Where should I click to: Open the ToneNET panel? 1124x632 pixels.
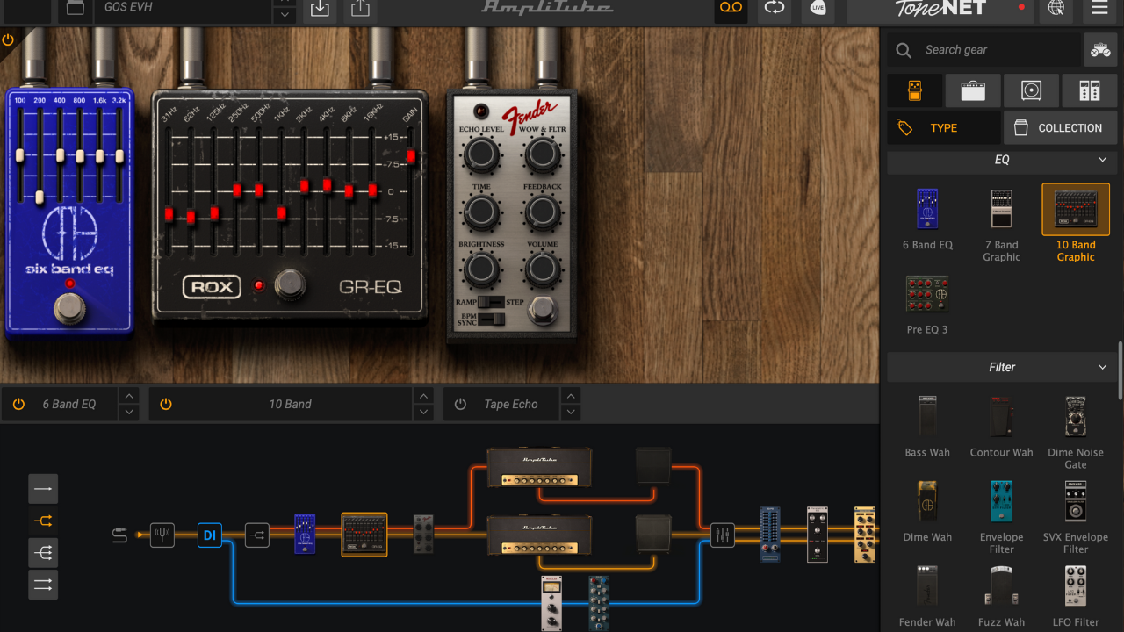click(x=940, y=9)
